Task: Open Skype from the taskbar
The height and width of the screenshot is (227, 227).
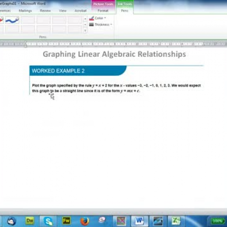Action: click(x=48, y=221)
